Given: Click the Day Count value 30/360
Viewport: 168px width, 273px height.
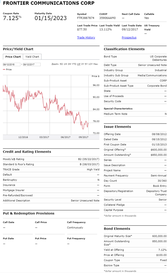Looking at the screenshot, I should pyautogui.click(x=162, y=181).
